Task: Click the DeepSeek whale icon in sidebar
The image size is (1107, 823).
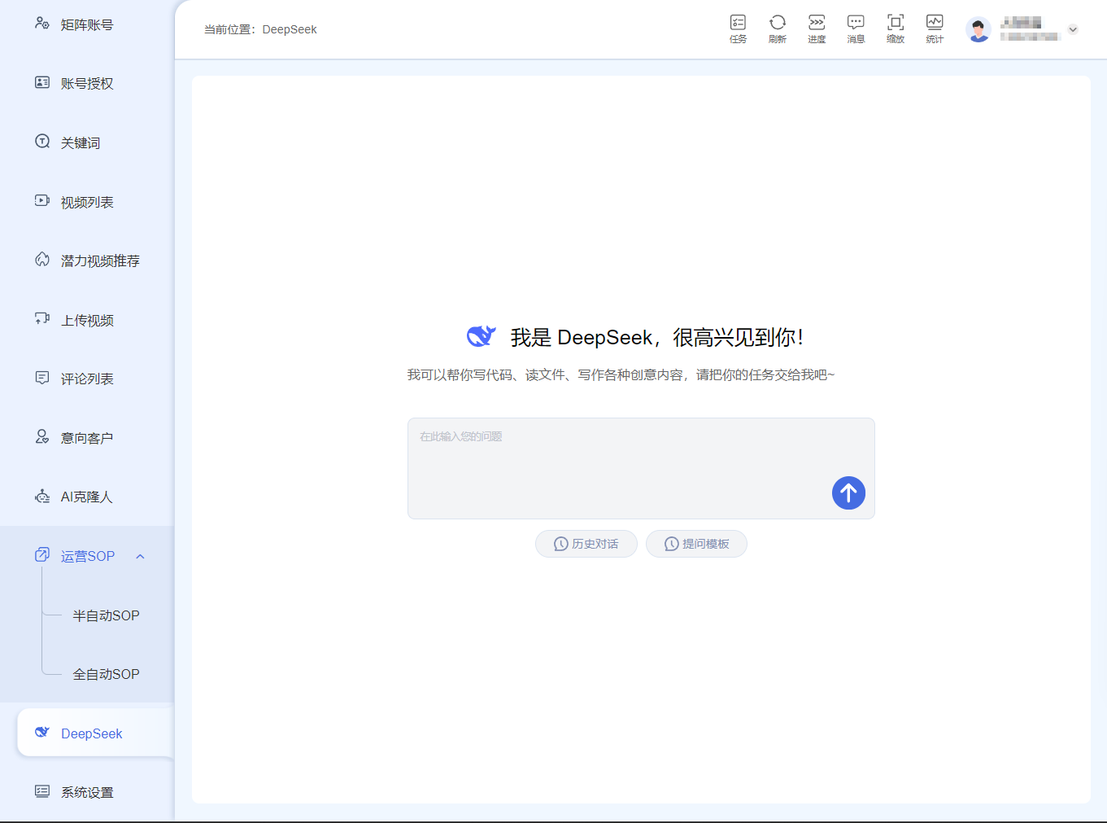Action: click(42, 732)
